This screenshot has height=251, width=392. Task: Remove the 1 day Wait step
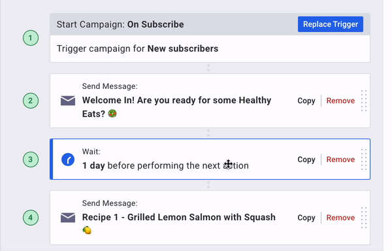pos(340,159)
